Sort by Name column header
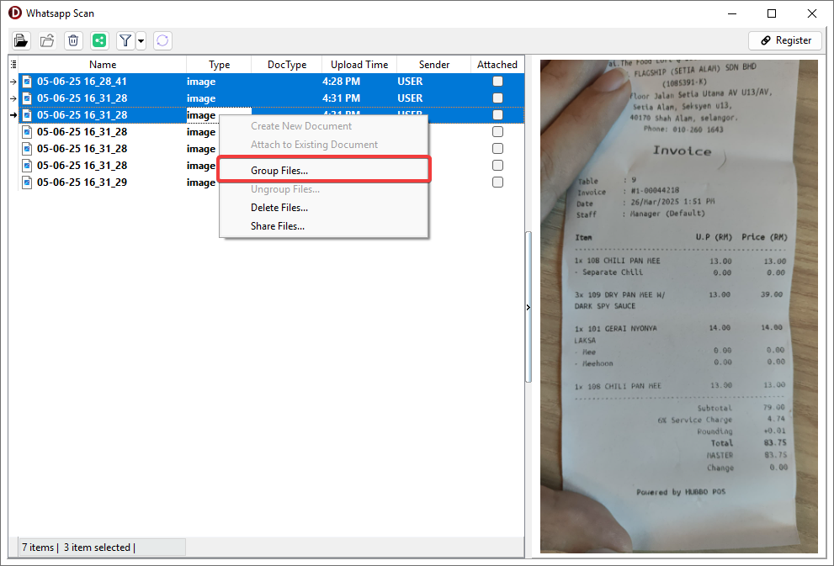The height and width of the screenshot is (566, 834). 103,64
